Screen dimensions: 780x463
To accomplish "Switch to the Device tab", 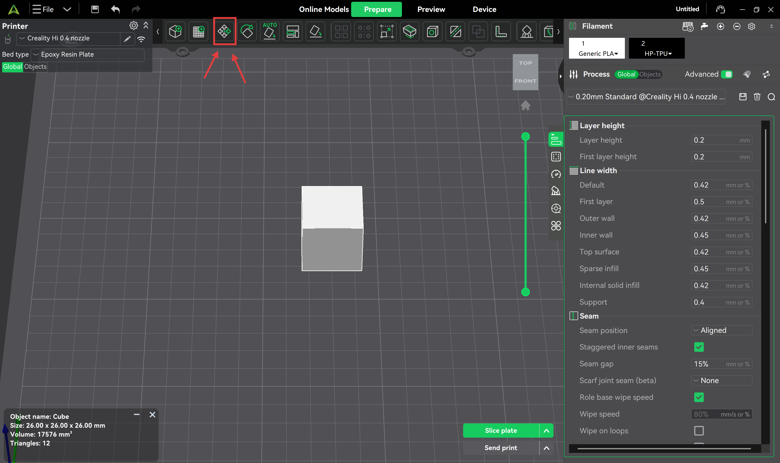I will [x=484, y=9].
